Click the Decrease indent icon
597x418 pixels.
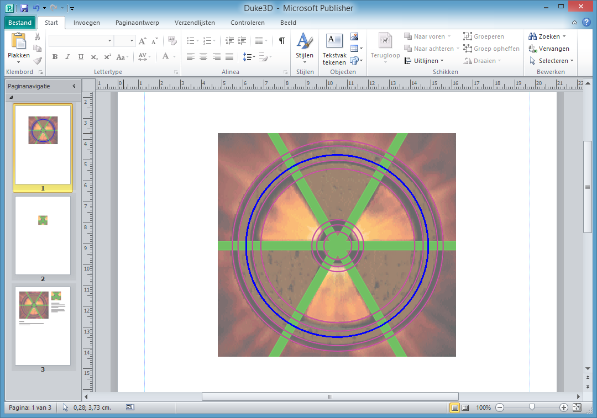[x=229, y=40]
